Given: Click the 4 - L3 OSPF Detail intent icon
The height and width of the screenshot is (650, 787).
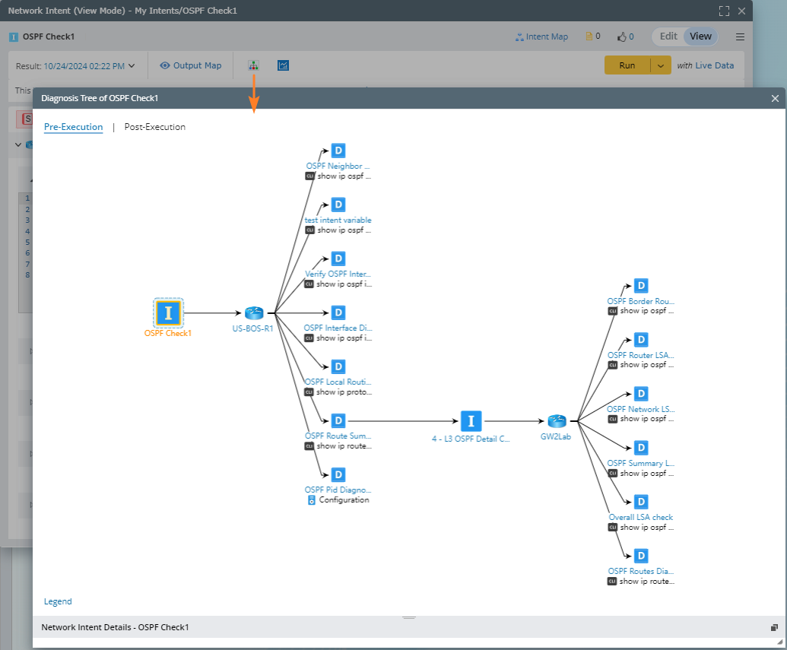Looking at the screenshot, I should click(x=471, y=421).
